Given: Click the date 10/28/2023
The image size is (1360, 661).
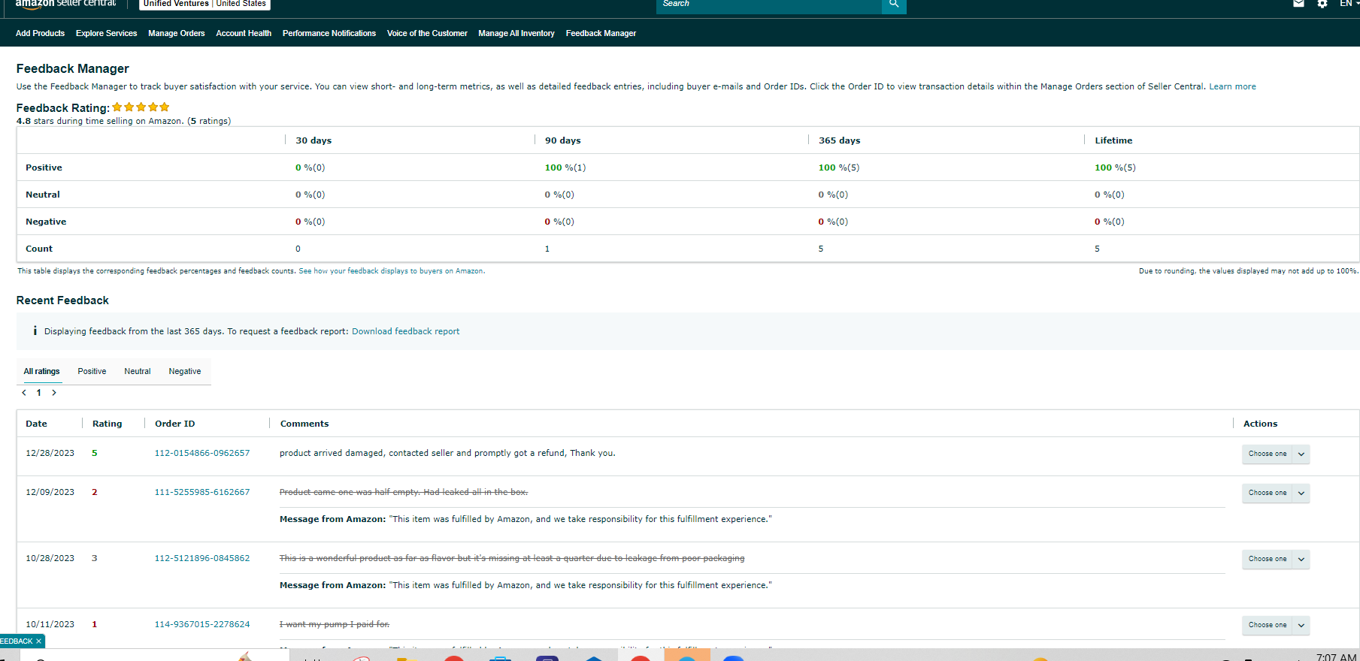Looking at the screenshot, I should click(50, 558).
